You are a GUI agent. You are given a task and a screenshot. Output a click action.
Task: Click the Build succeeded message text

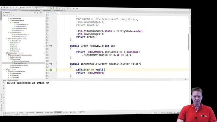tap(28, 83)
